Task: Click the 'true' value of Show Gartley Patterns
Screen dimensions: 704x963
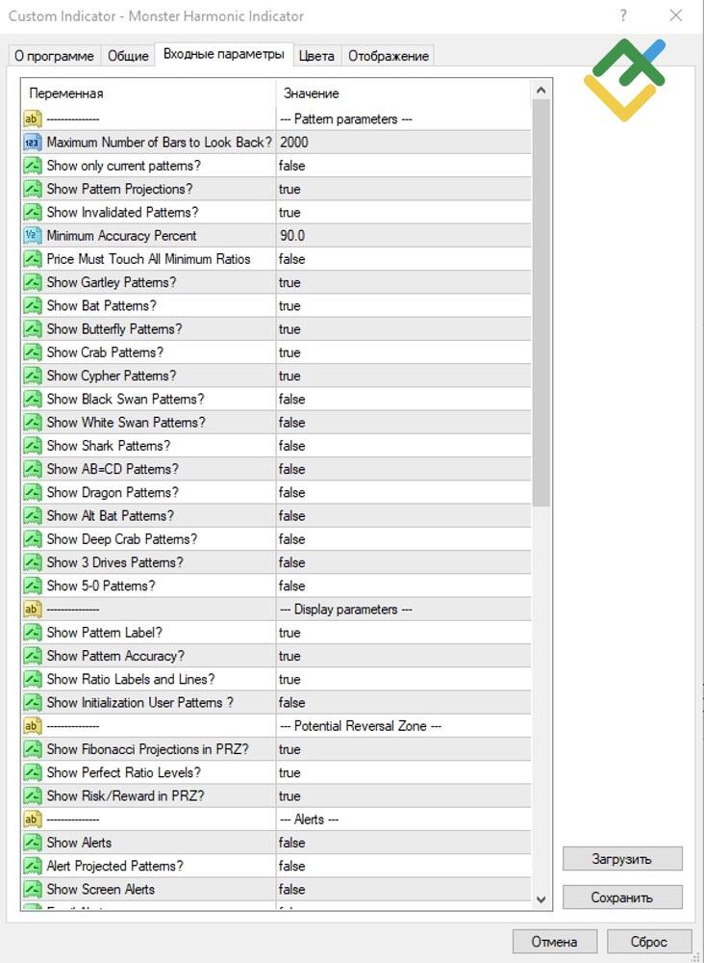Action: [289, 282]
